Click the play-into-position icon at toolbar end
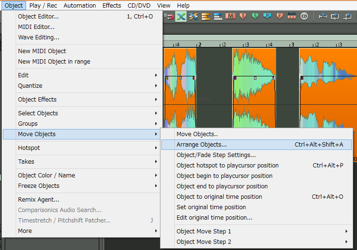Image resolution: width=357 pixels, height=250 pixels. pos(347,17)
